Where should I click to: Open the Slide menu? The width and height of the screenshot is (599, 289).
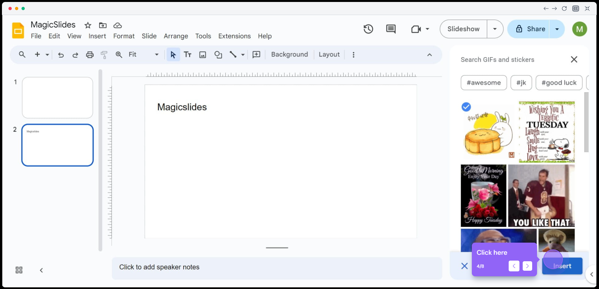(x=149, y=36)
